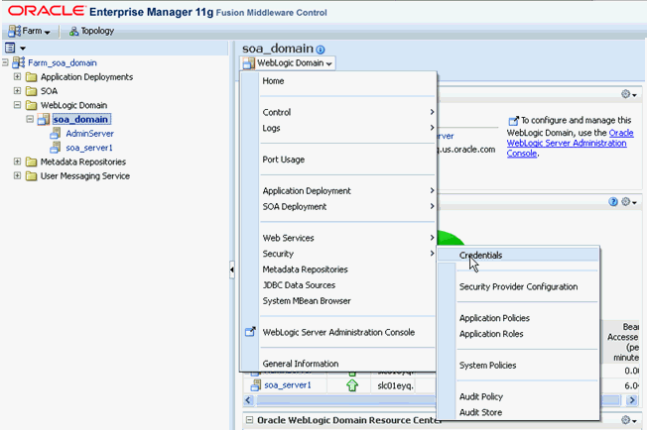The image size is (647, 430).
Task: Select soa_domain in the navigation tree
Action: point(81,120)
